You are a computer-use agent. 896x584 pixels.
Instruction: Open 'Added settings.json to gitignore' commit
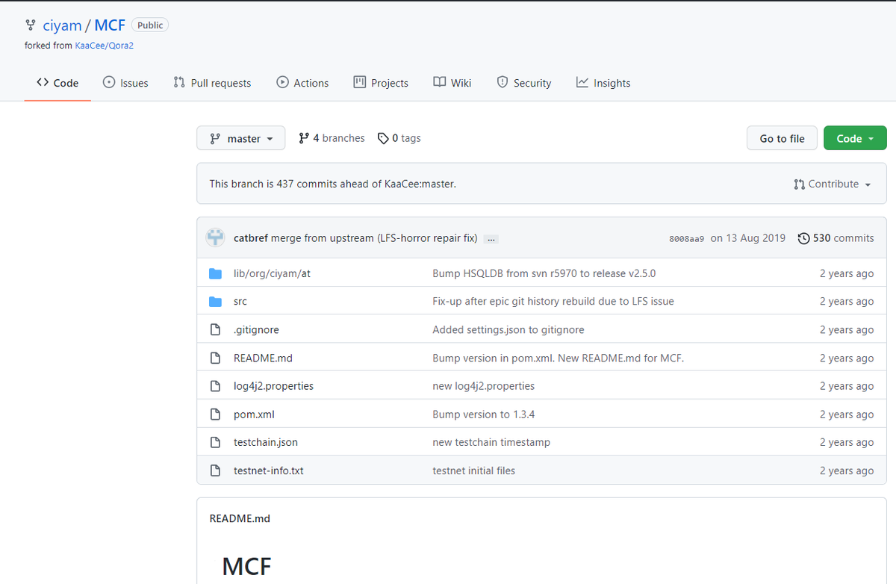tap(508, 329)
